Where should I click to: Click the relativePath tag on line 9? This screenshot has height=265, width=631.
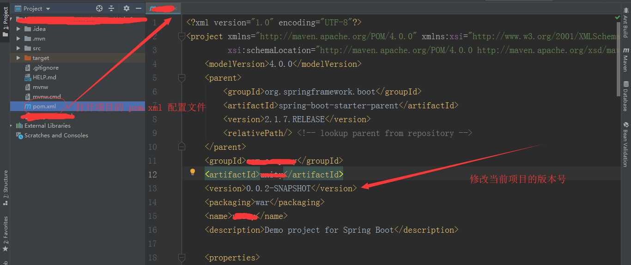tap(258, 133)
